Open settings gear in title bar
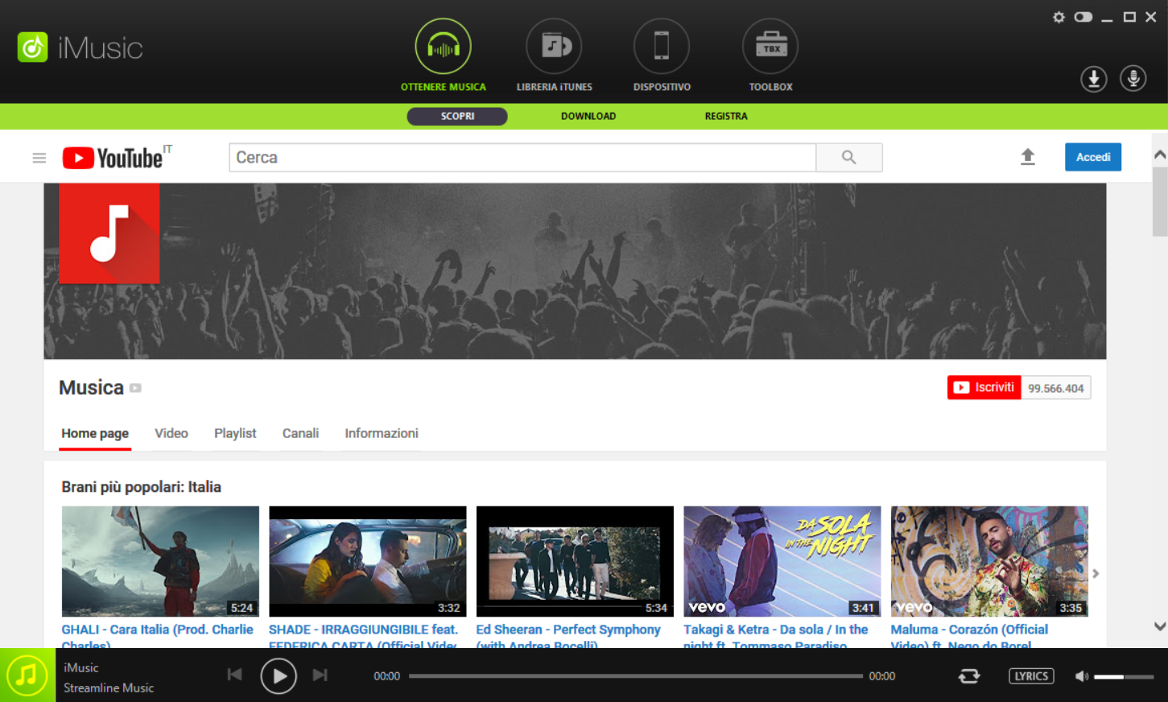The width and height of the screenshot is (1168, 702). [1059, 17]
